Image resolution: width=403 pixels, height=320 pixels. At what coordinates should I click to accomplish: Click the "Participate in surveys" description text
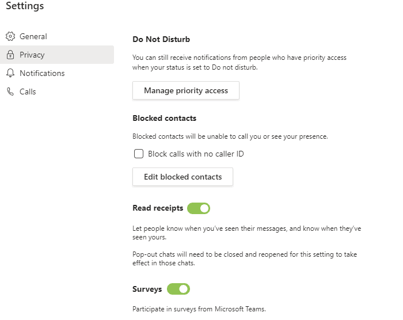tap(199, 308)
